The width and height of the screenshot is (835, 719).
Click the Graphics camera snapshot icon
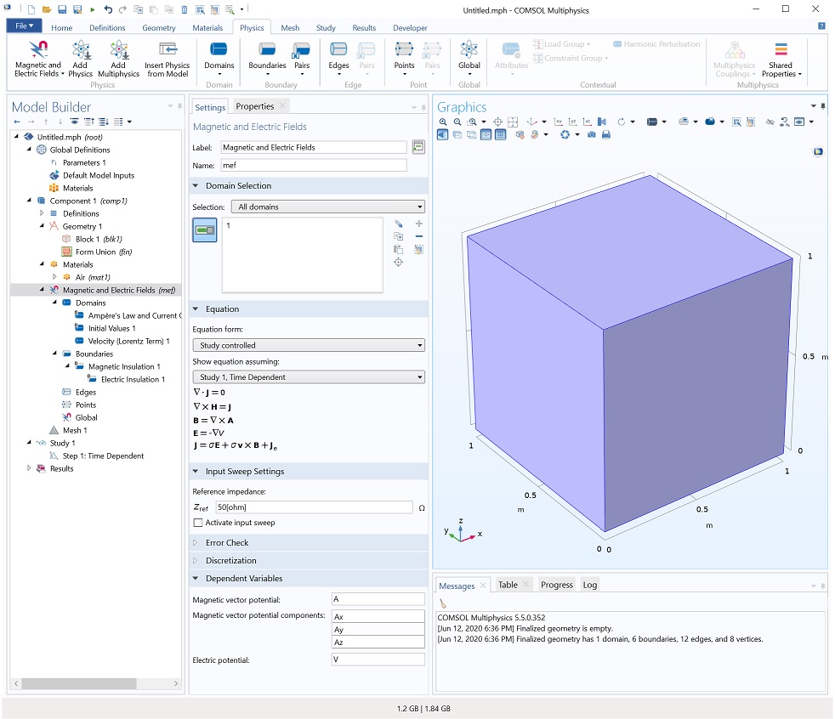click(591, 135)
